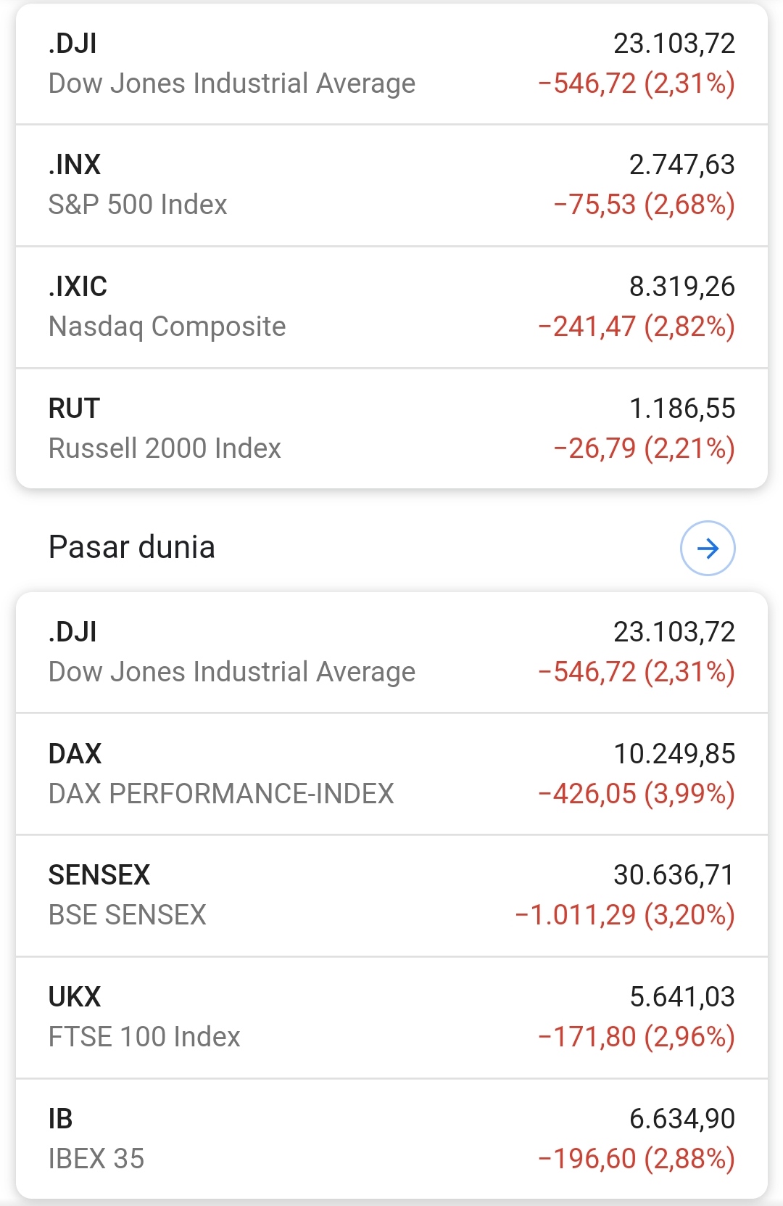This screenshot has width=783, height=1206.
Task: Click the DAX PERFORMANCE-INDEX label
Action: tap(221, 794)
